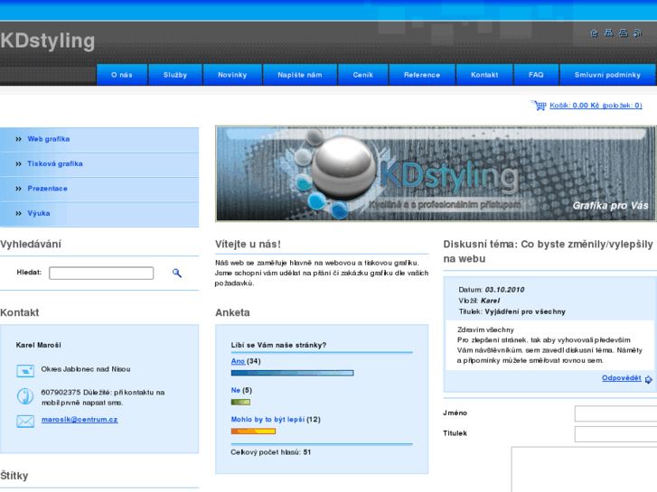Focus the Hledat search input field
The image size is (657, 492).
point(101,273)
